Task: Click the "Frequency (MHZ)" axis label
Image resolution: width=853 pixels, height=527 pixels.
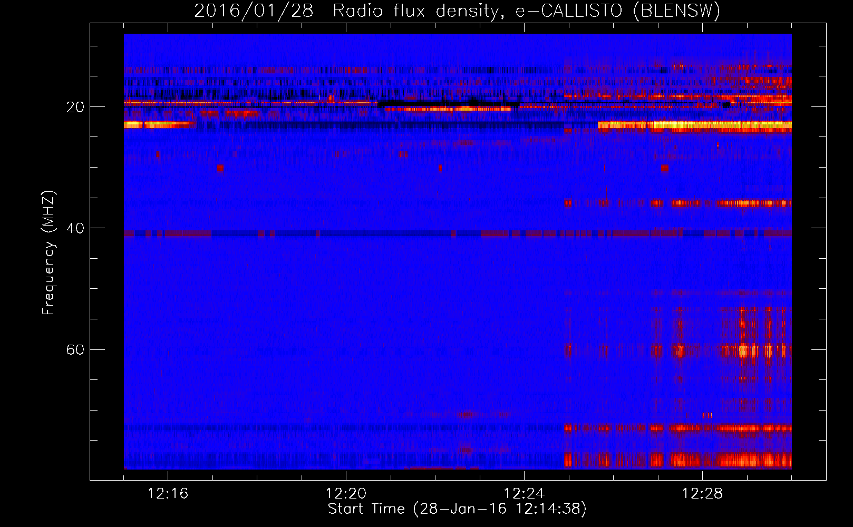Action: coord(49,253)
